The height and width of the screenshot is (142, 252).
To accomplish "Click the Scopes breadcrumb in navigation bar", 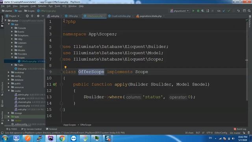I will click(x=30, y=11).
